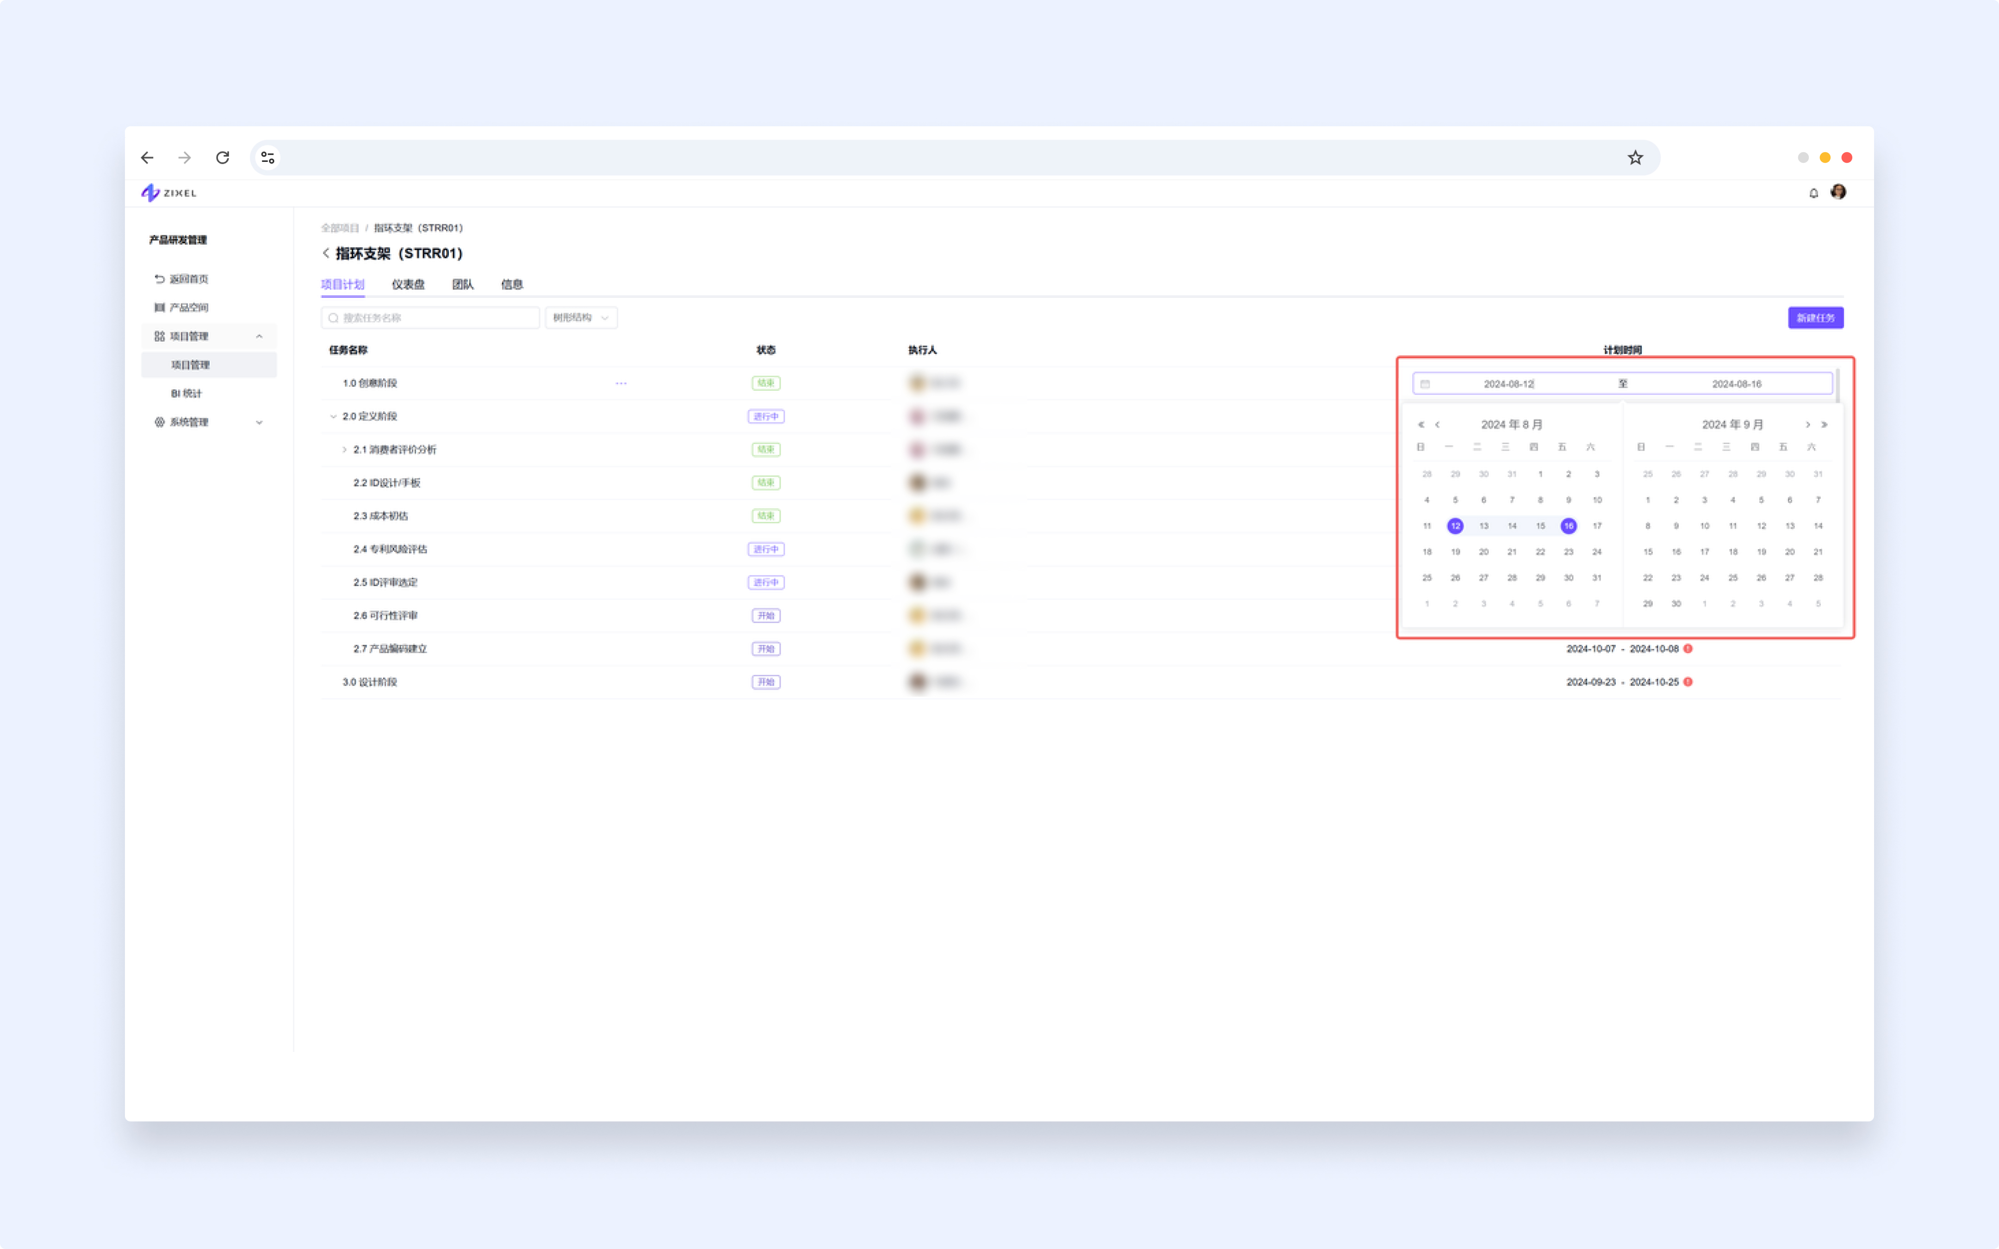Image resolution: width=1999 pixels, height=1249 pixels.
Task: Select the 2.5 ID评审选定 task name
Action: 385,582
